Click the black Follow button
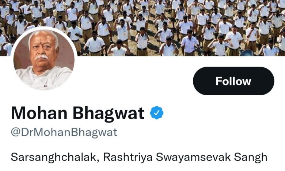 point(233,81)
